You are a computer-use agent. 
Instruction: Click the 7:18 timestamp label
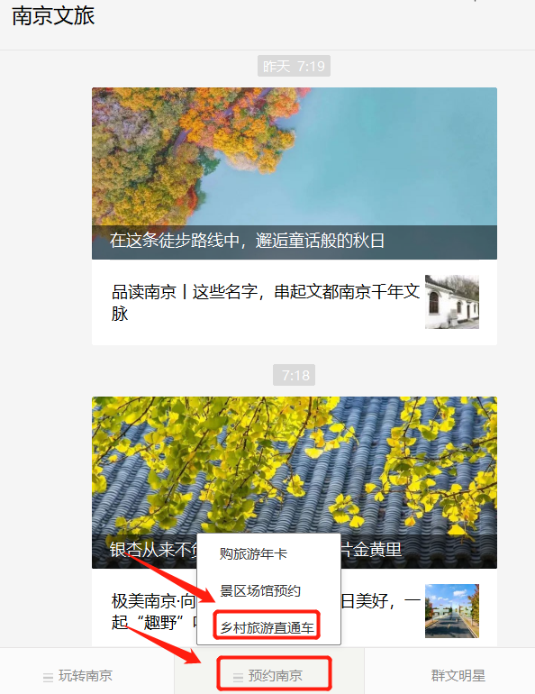(x=294, y=375)
